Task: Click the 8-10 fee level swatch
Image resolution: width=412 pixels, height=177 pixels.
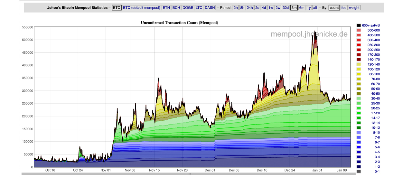Action: coord(359,133)
